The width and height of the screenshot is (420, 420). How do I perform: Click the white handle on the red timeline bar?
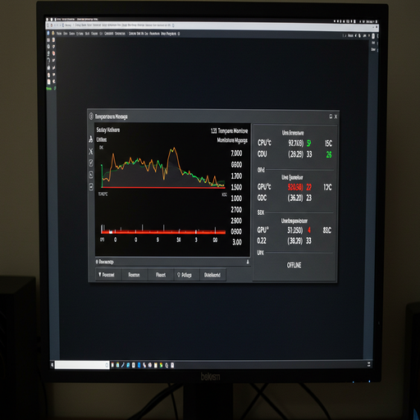click(x=111, y=232)
